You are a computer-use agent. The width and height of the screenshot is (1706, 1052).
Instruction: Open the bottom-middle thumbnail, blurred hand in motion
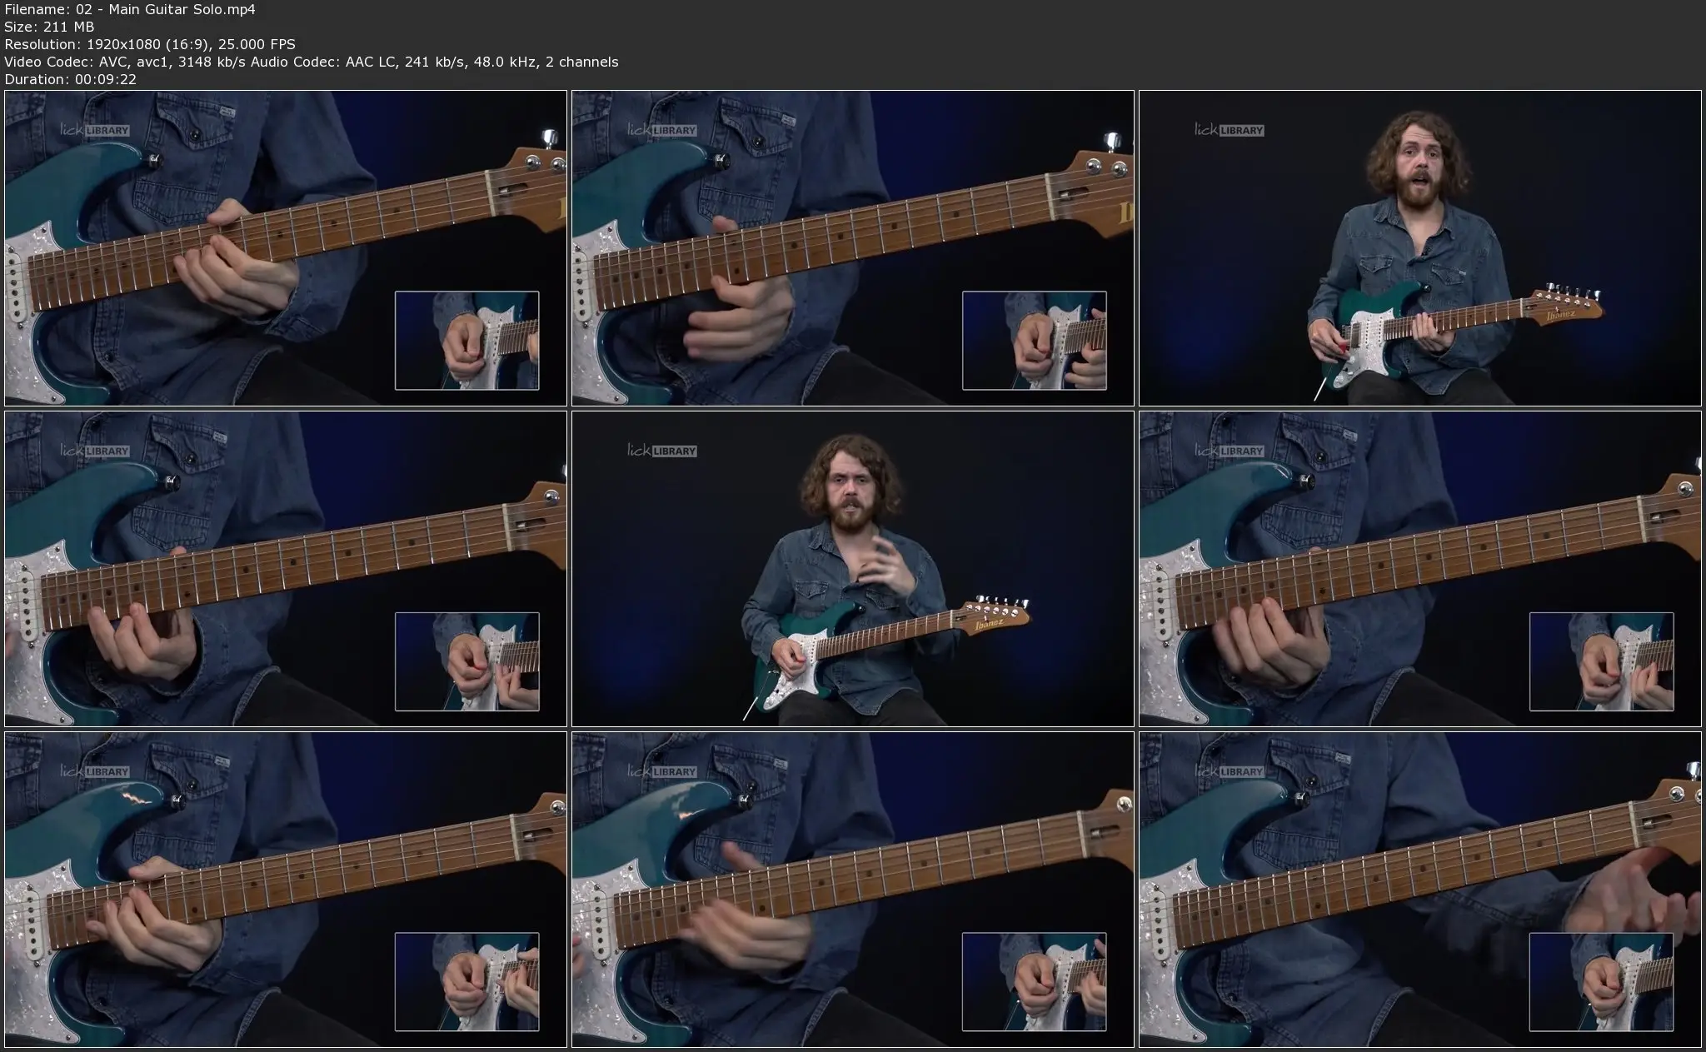coord(853,890)
